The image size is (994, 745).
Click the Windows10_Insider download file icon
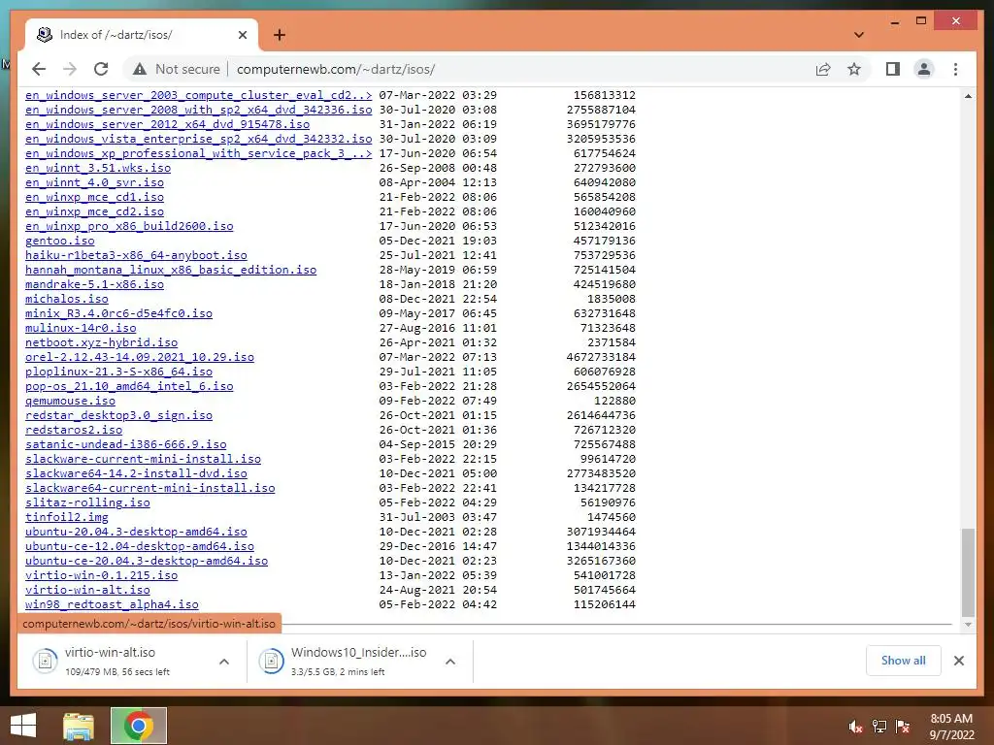pyautogui.click(x=272, y=662)
